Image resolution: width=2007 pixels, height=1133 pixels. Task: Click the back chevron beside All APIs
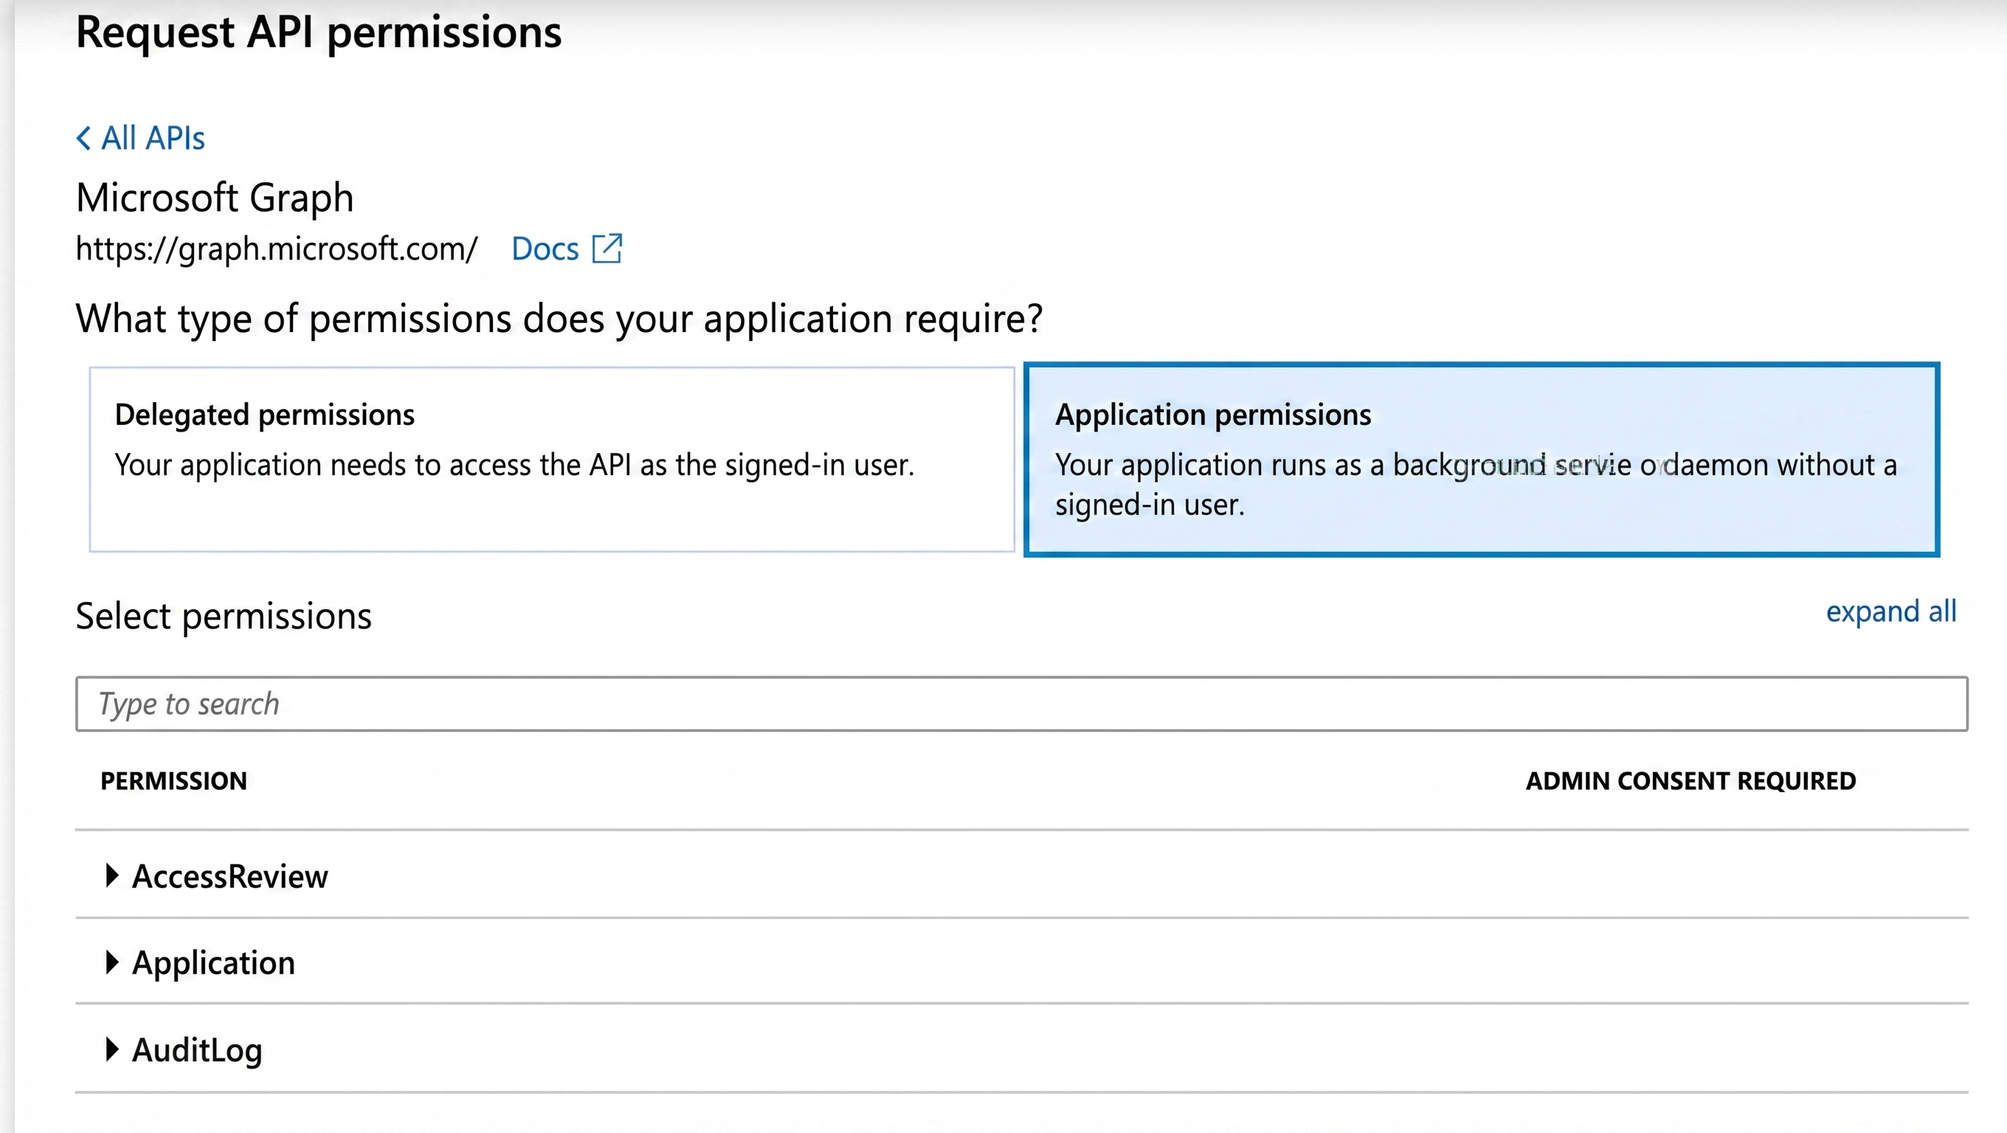coord(84,139)
